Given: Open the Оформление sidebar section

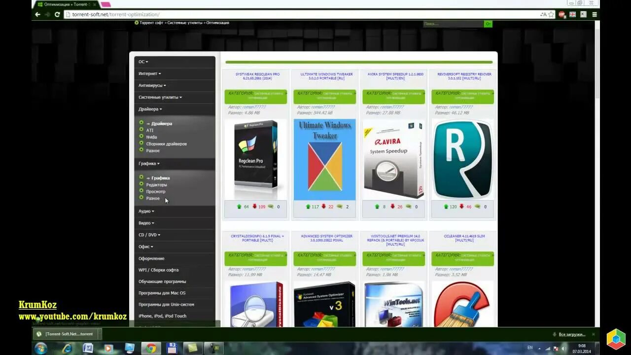Looking at the screenshot, I should (175, 258).
